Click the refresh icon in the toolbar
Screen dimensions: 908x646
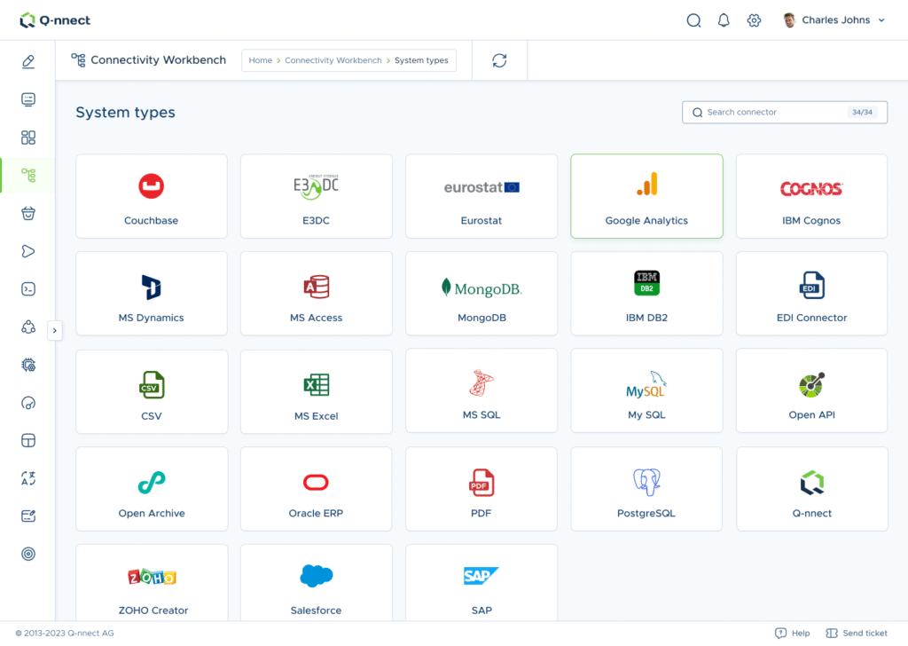(499, 60)
